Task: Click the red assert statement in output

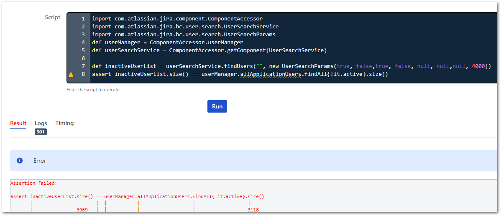Action: point(138,196)
